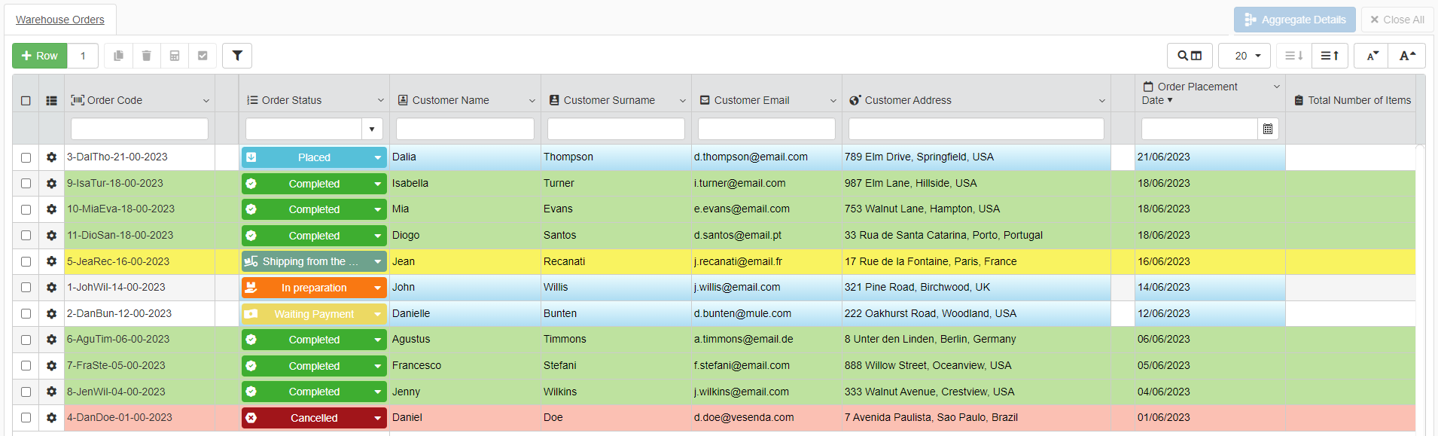Increase the table font size
The width and height of the screenshot is (1438, 436).
(1407, 56)
